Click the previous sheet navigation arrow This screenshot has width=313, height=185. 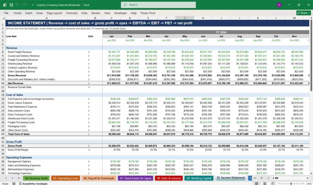[x=6, y=178]
